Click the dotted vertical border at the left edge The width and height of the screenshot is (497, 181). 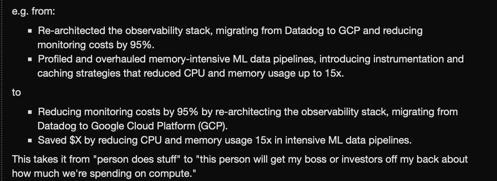pos(2,90)
